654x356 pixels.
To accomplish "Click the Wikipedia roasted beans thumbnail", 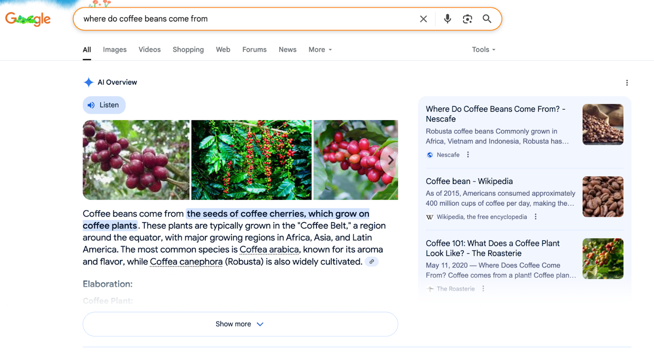I will pyautogui.click(x=603, y=197).
